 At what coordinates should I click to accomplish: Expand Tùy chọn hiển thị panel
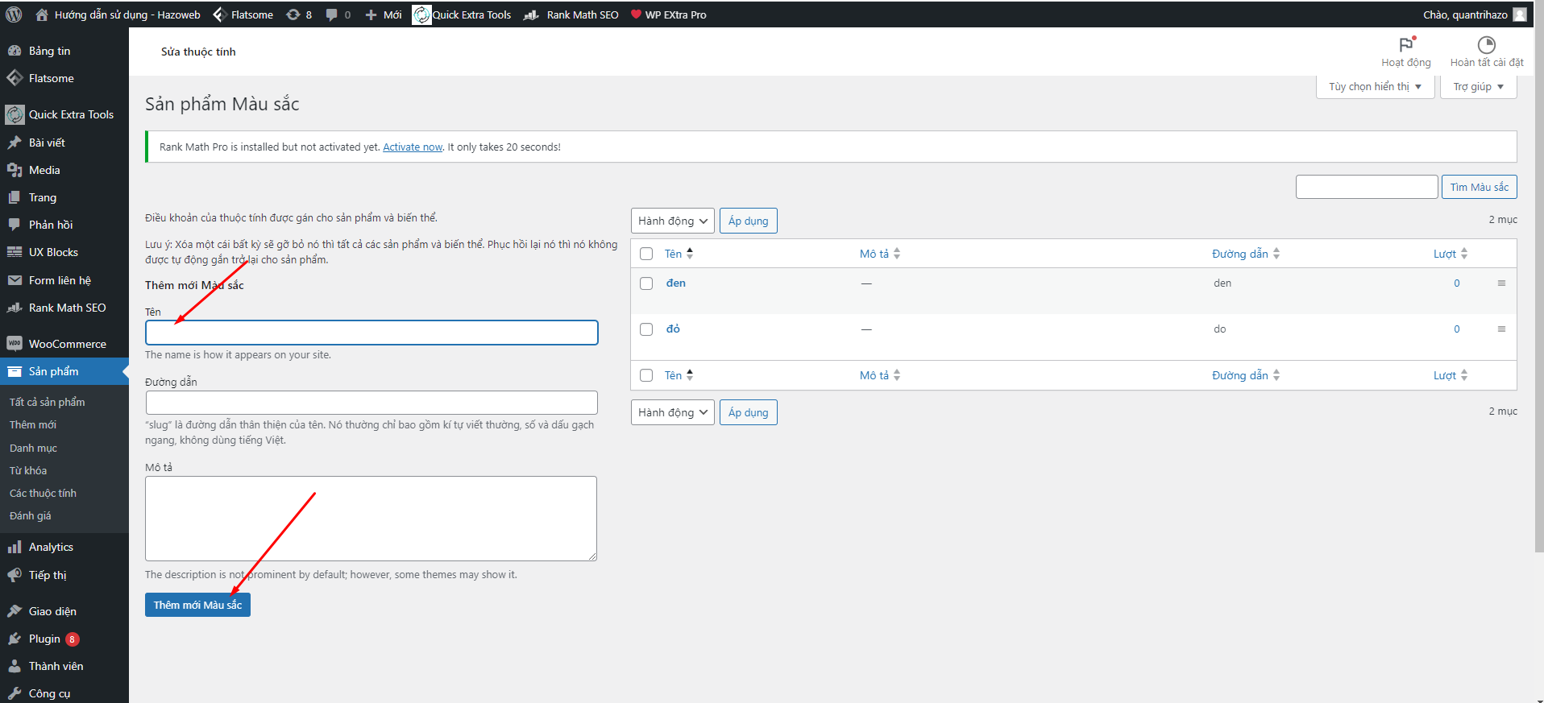coord(1375,87)
